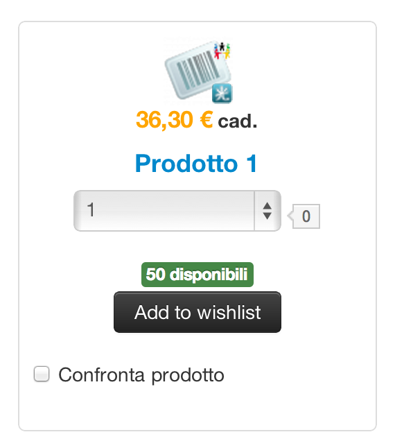Click the barcode stripes on the product icon
Viewport: 395px width, 448px height.
click(197, 71)
